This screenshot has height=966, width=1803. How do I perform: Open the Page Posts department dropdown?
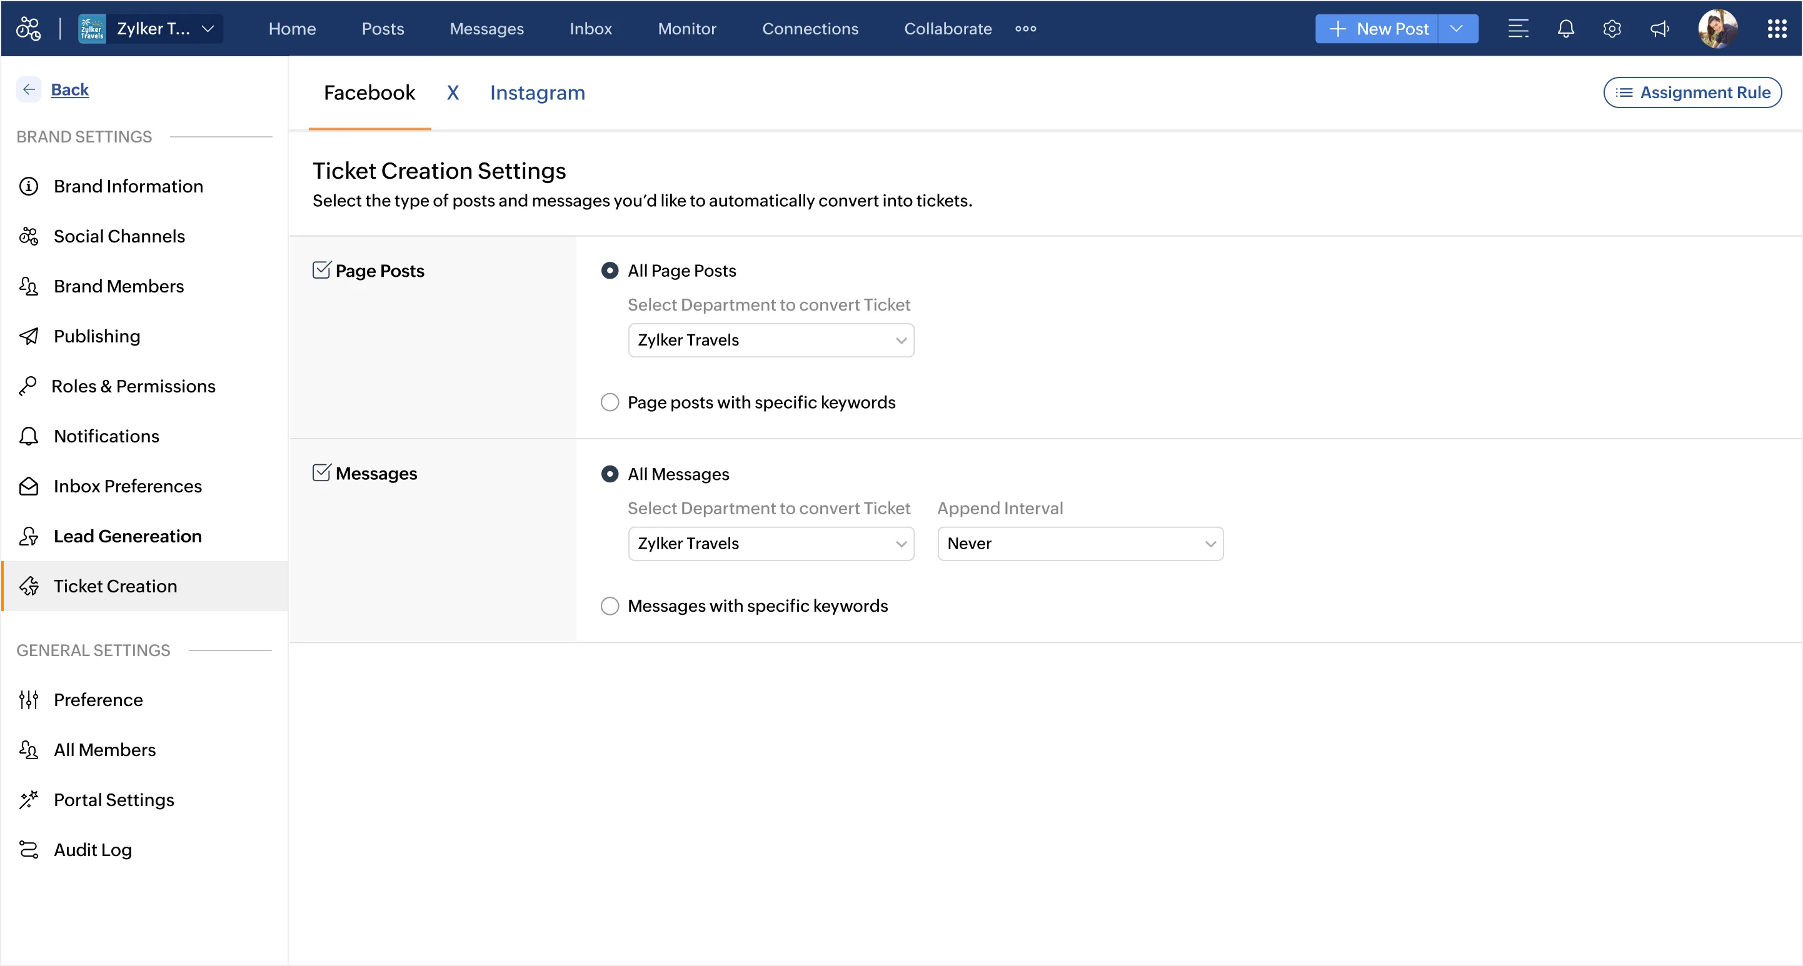[x=771, y=340]
